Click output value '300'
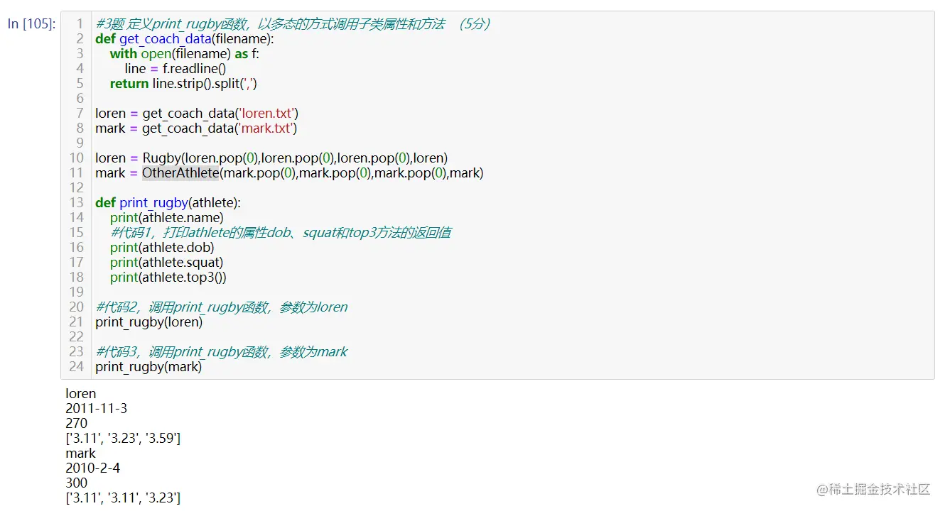The width and height of the screenshot is (945, 511). [x=76, y=483]
